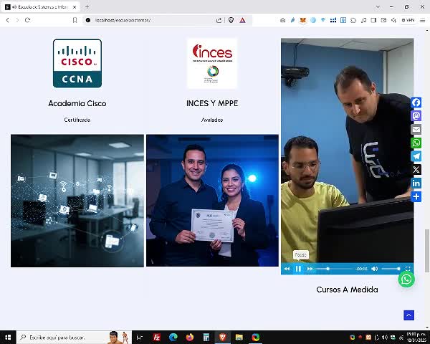Go back in browser history
430x344 pixels.
8,20
